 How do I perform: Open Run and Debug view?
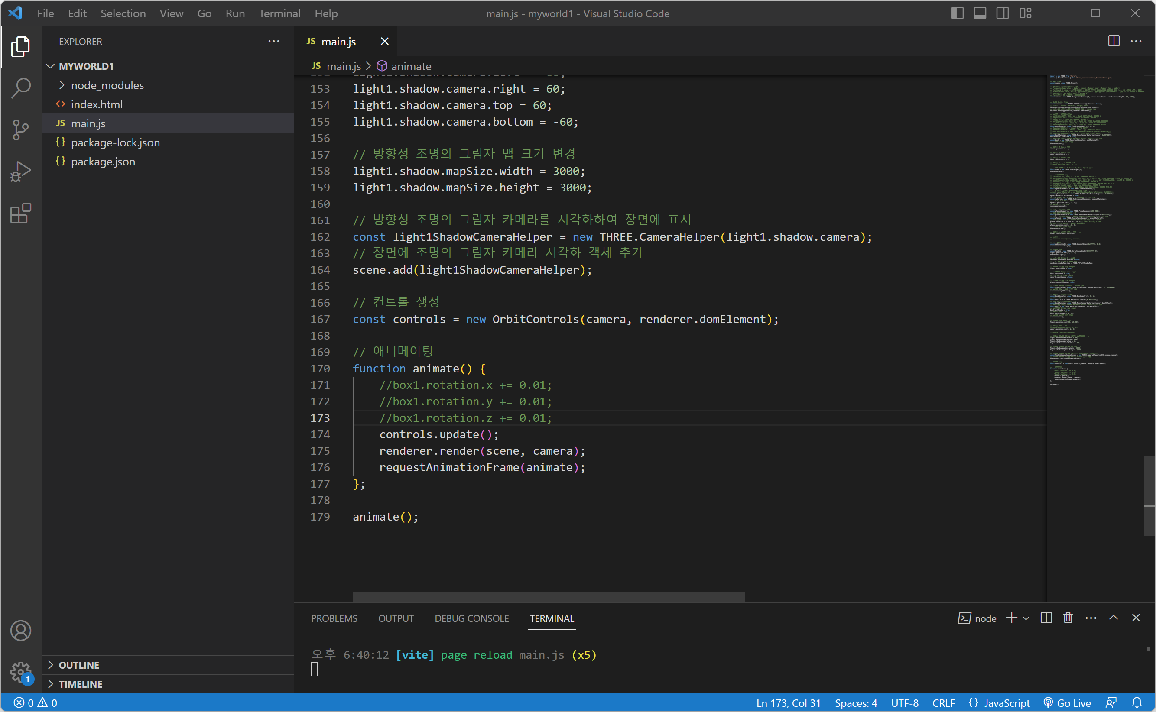(21, 172)
